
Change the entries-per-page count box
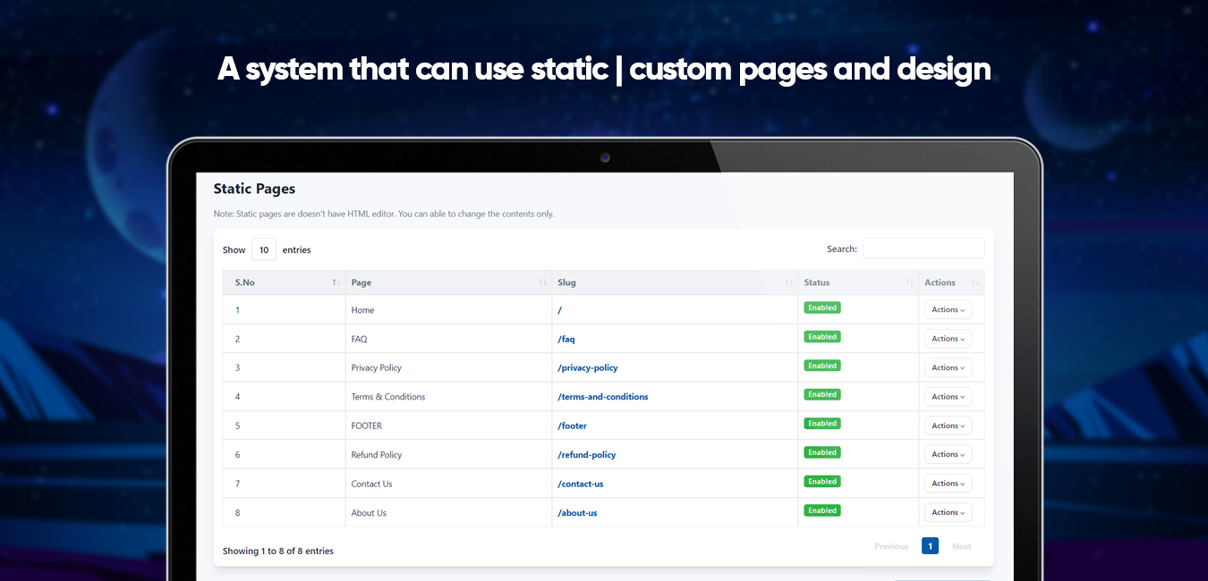pos(264,250)
